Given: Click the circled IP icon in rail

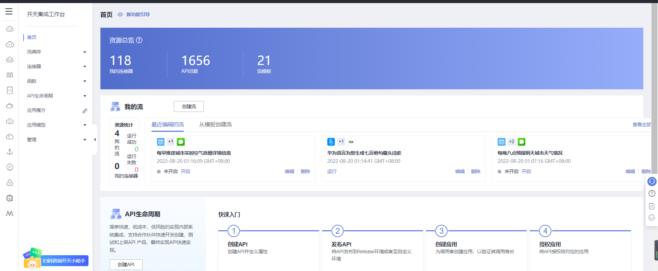Looking at the screenshot, I should pyautogui.click(x=10, y=167).
